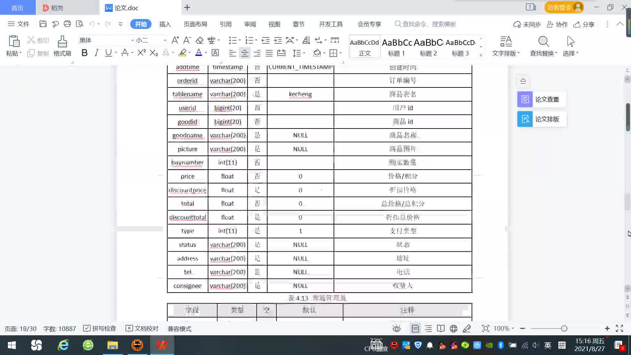Open Internet Explorer from taskbar

coord(63,345)
